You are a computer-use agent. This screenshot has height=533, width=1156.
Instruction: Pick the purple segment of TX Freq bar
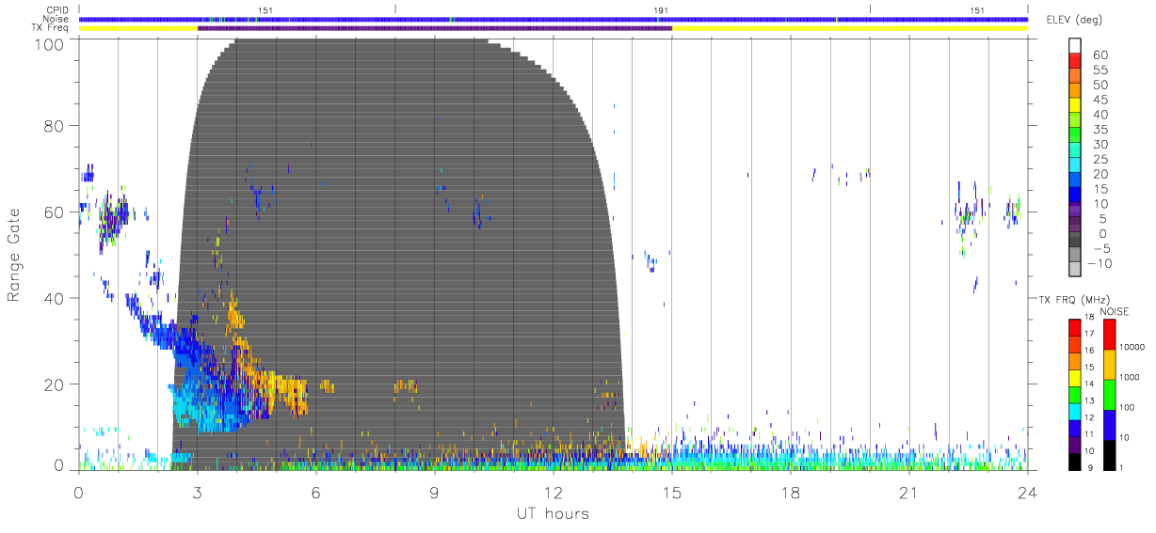click(435, 28)
